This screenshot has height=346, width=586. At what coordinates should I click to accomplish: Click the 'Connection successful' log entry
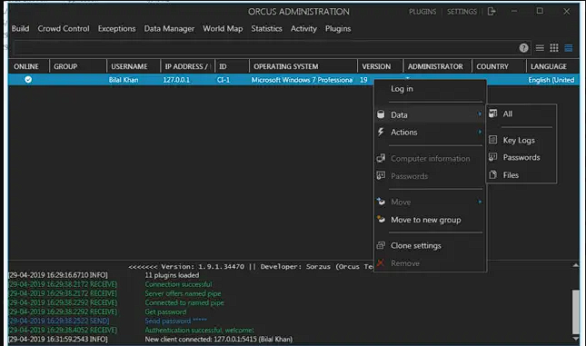[178, 284]
